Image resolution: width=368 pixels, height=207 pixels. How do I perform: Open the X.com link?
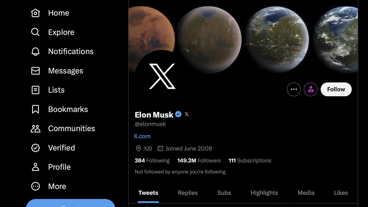(x=142, y=136)
